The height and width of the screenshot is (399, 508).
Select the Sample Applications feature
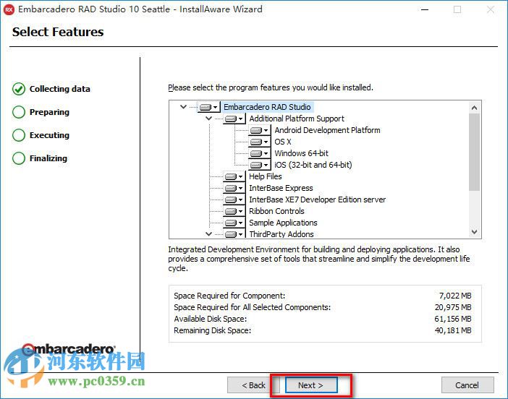pyautogui.click(x=283, y=223)
